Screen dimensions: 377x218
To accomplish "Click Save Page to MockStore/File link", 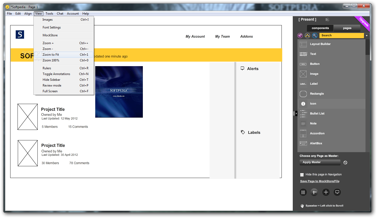I will tap(320, 181).
